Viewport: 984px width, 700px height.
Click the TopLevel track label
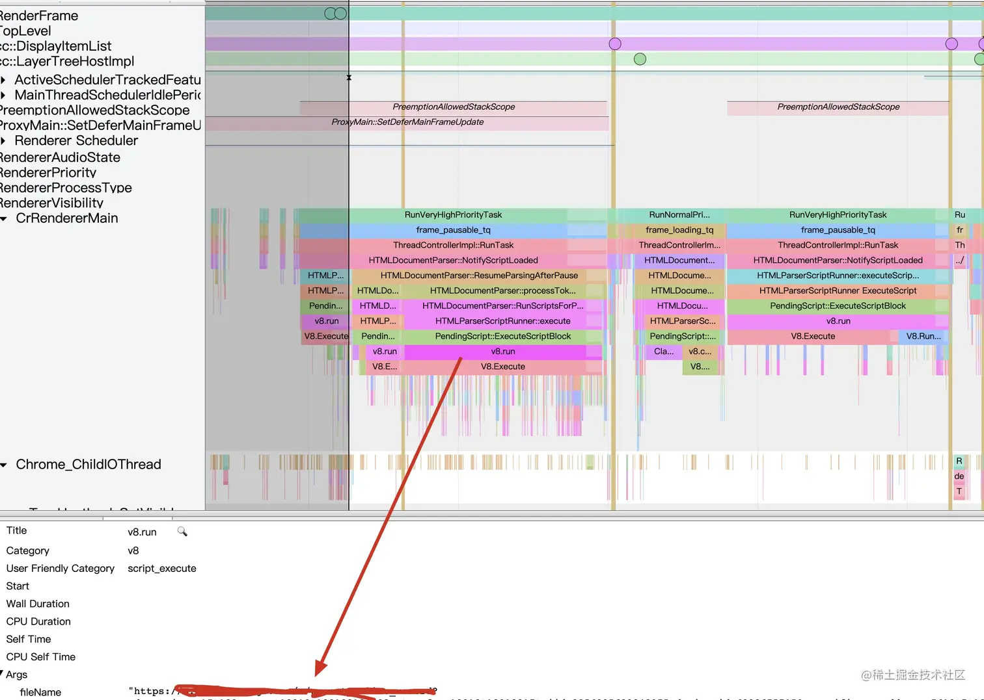click(25, 31)
